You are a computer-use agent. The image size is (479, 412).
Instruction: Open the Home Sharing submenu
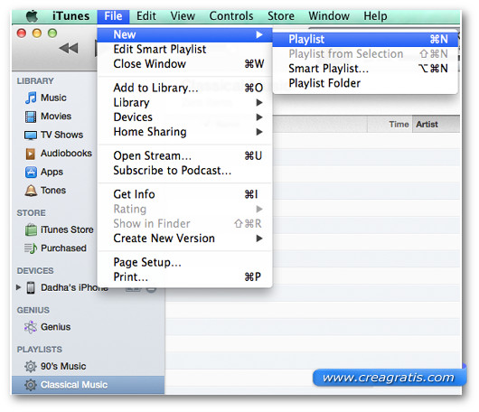185,132
